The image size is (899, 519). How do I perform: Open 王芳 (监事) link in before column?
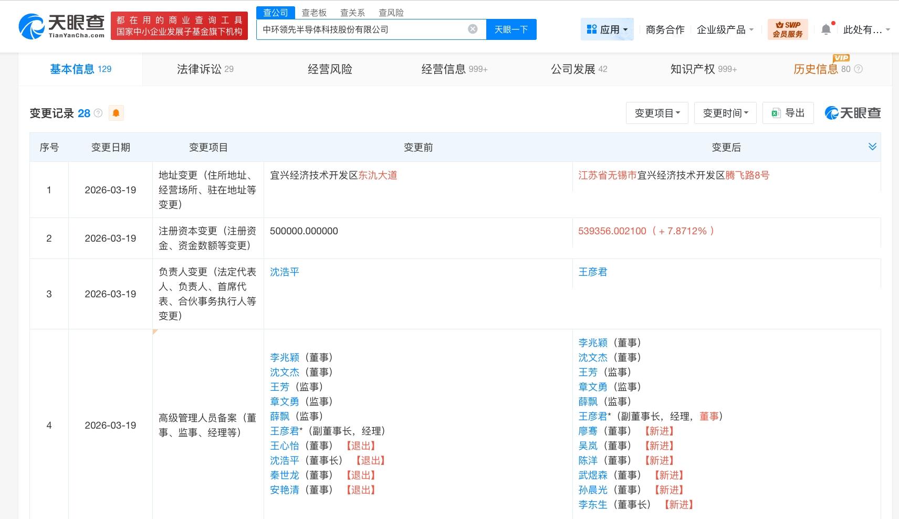pyautogui.click(x=280, y=387)
